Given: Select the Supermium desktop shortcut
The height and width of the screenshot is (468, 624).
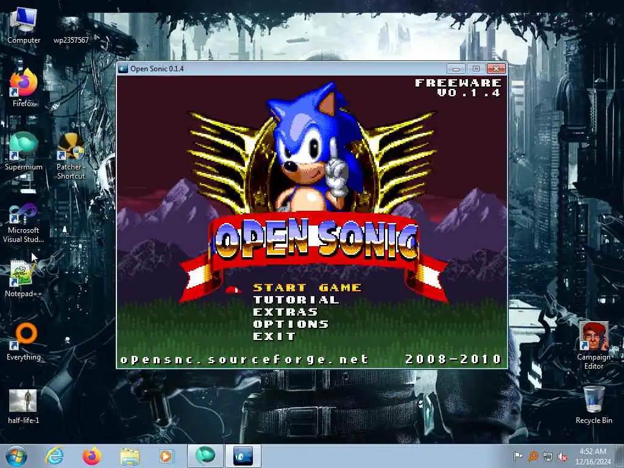Looking at the screenshot, I should (24, 151).
